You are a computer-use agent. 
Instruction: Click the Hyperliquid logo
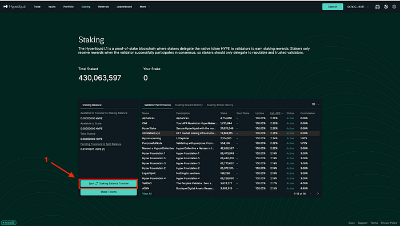click(15, 7)
